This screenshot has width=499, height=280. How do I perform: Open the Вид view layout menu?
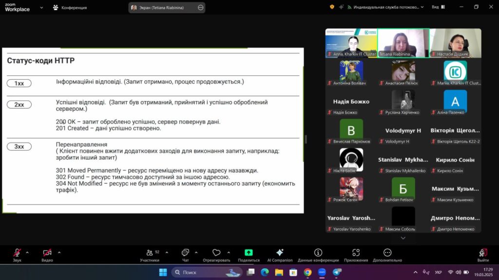pyautogui.click(x=438, y=7)
